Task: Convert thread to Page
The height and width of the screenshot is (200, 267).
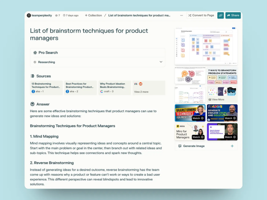Action: click(x=201, y=15)
